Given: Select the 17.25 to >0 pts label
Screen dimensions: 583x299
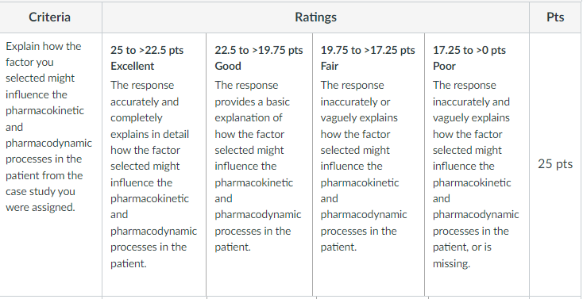Looking at the screenshot, I should (469, 50).
